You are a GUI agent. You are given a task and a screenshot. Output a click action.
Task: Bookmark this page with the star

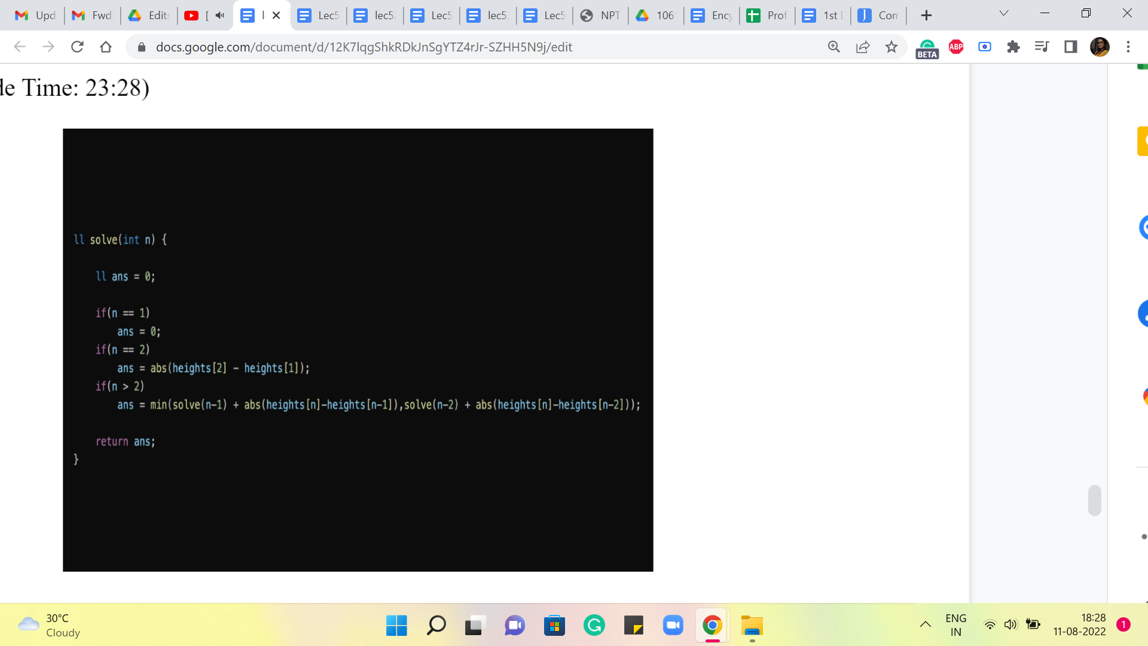coord(891,47)
